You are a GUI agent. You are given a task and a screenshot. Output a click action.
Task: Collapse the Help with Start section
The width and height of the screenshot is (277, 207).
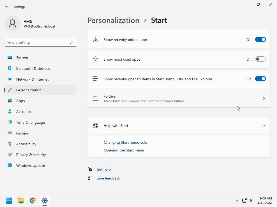coord(264,126)
